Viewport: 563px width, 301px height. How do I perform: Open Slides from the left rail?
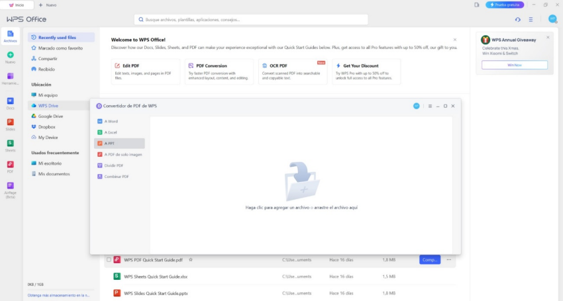coord(10,124)
